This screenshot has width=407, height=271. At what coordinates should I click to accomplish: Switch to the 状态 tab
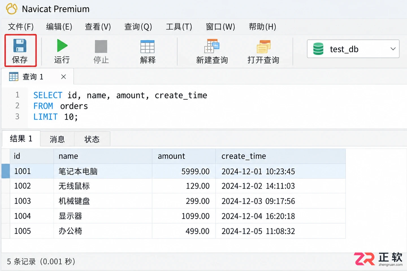92,139
